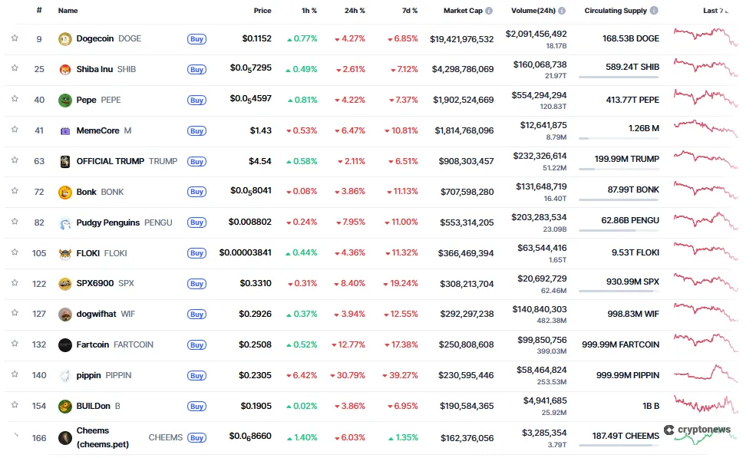
Task: Sort coins by the Name header
Action: tap(68, 12)
